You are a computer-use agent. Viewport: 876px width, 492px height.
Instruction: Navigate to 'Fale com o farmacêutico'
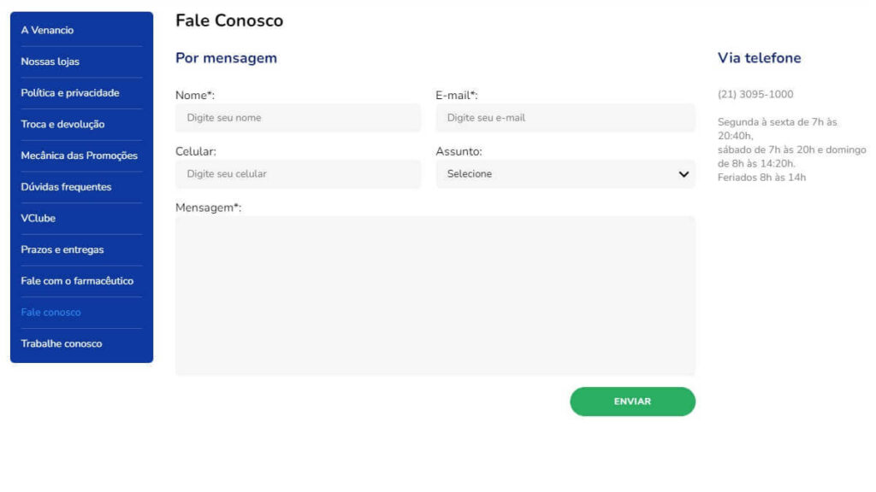coord(76,280)
